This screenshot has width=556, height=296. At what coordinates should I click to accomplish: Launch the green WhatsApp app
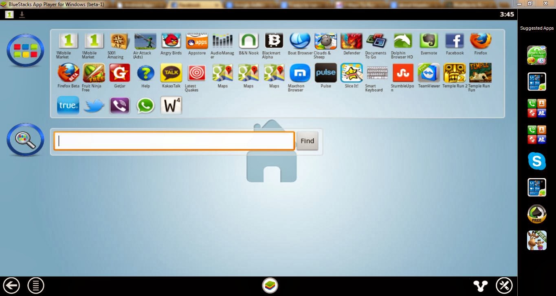coord(145,105)
